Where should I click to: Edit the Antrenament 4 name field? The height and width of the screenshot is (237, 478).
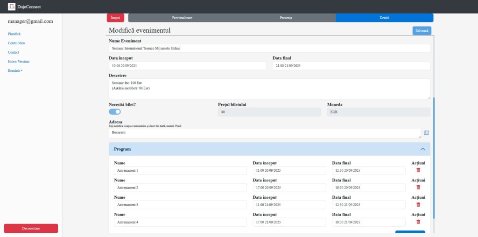pyautogui.click(x=181, y=222)
